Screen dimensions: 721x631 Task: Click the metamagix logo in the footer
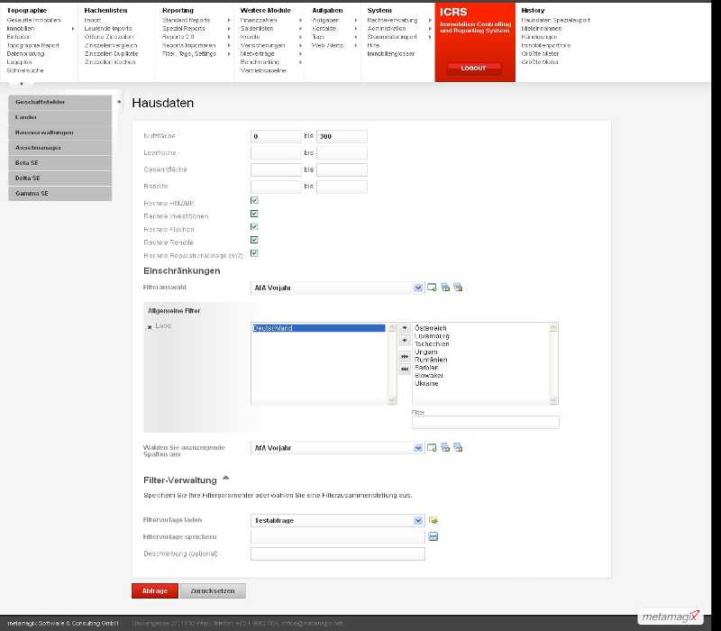tap(671, 617)
